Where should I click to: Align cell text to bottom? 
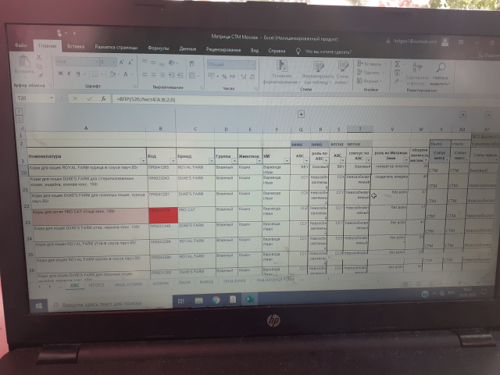coord(162,63)
